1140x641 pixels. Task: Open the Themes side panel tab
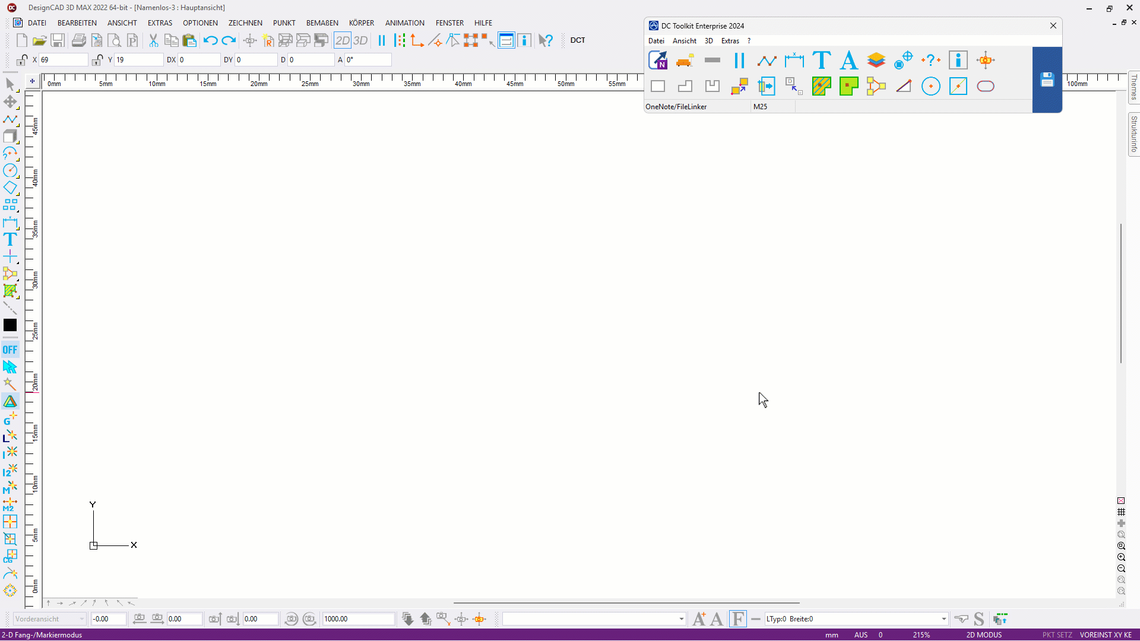pos(1134,88)
